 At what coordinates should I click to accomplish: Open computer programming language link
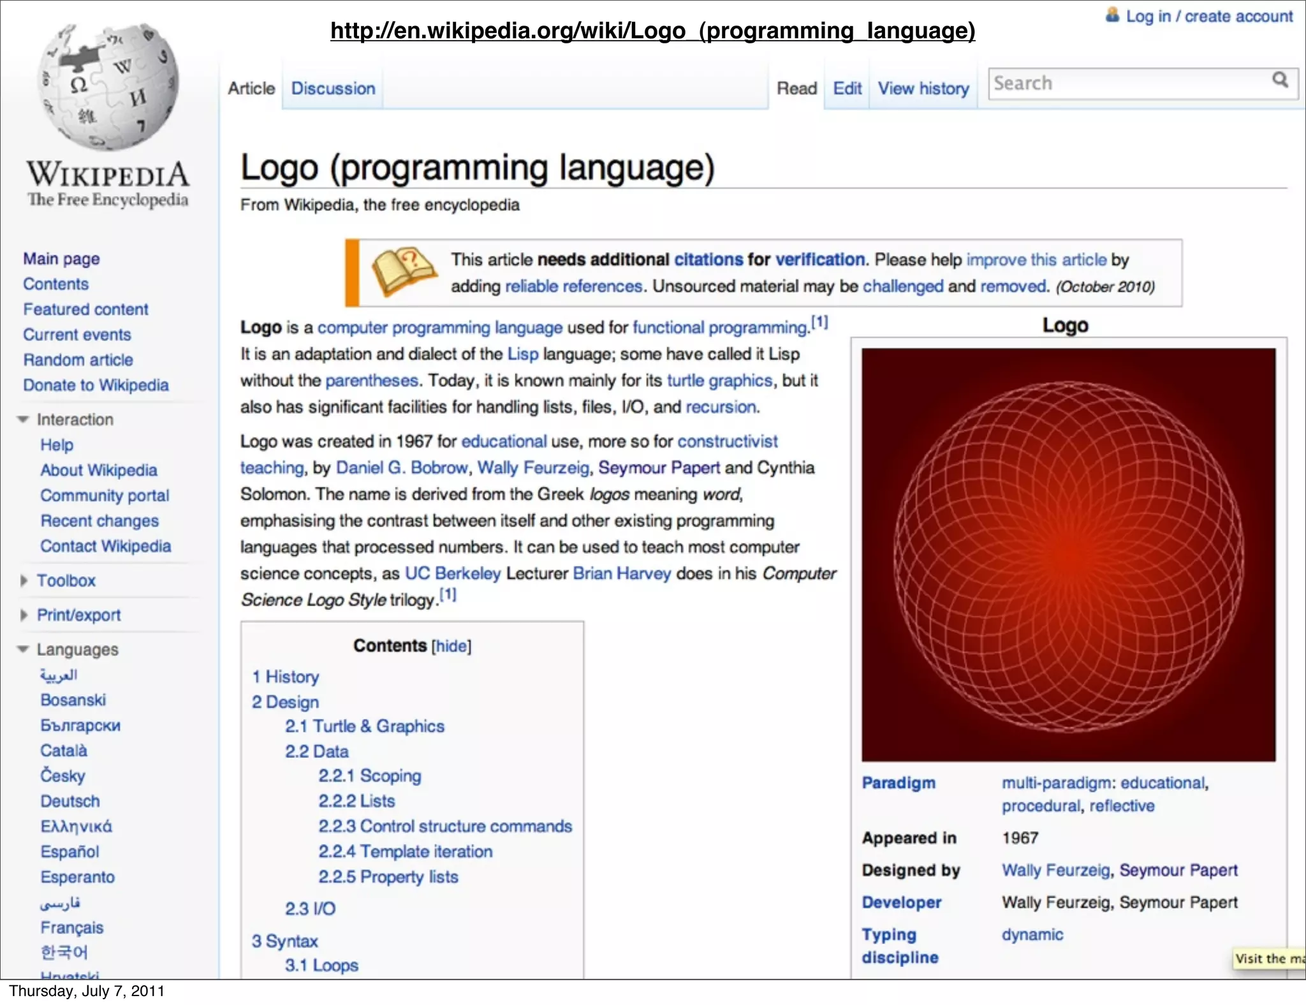point(440,328)
